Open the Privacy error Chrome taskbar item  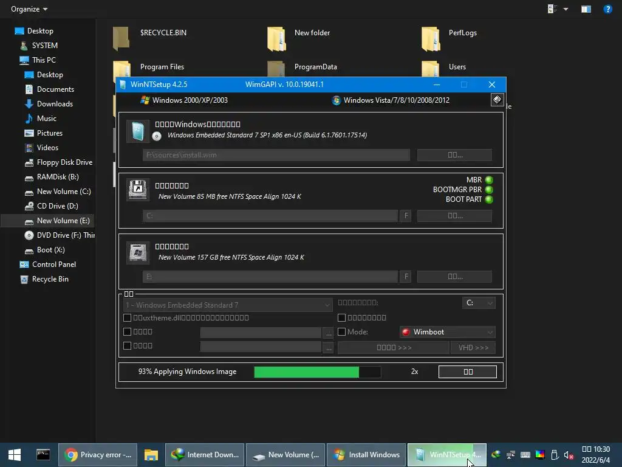click(98, 455)
